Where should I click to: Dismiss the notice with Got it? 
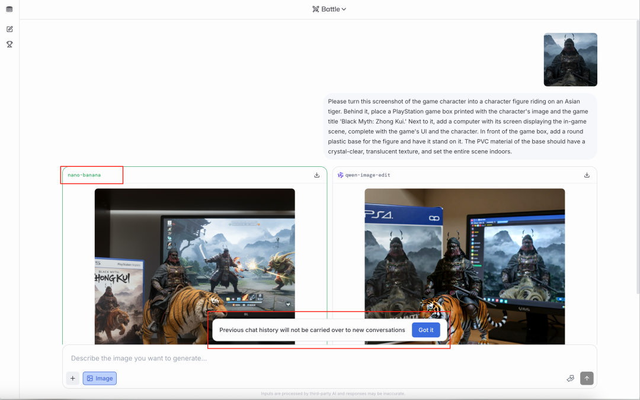tap(425, 330)
